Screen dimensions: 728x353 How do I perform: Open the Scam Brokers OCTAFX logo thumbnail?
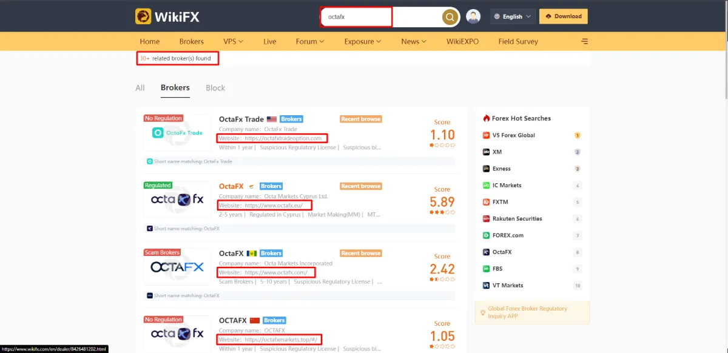click(x=178, y=266)
